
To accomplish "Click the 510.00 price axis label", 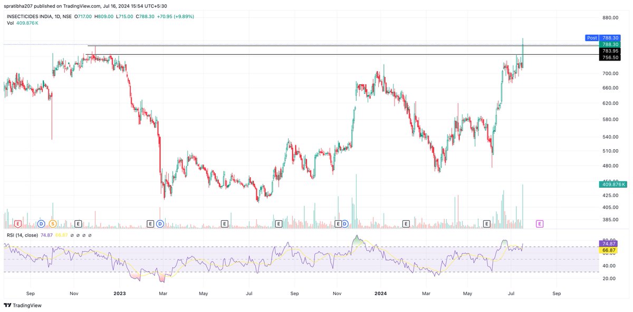I will tap(611, 151).
